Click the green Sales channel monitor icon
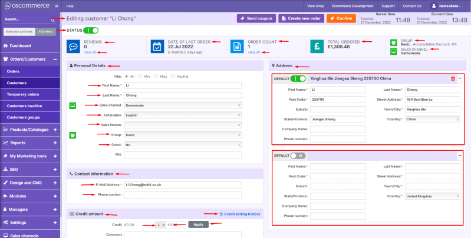Screen dimensions: 471x238 73,105
